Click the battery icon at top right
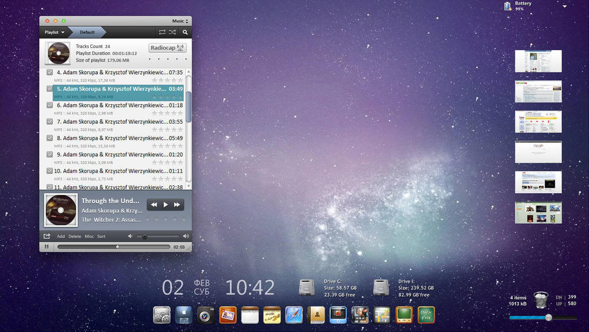Image resolution: width=589 pixels, height=332 pixels. (507, 6)
